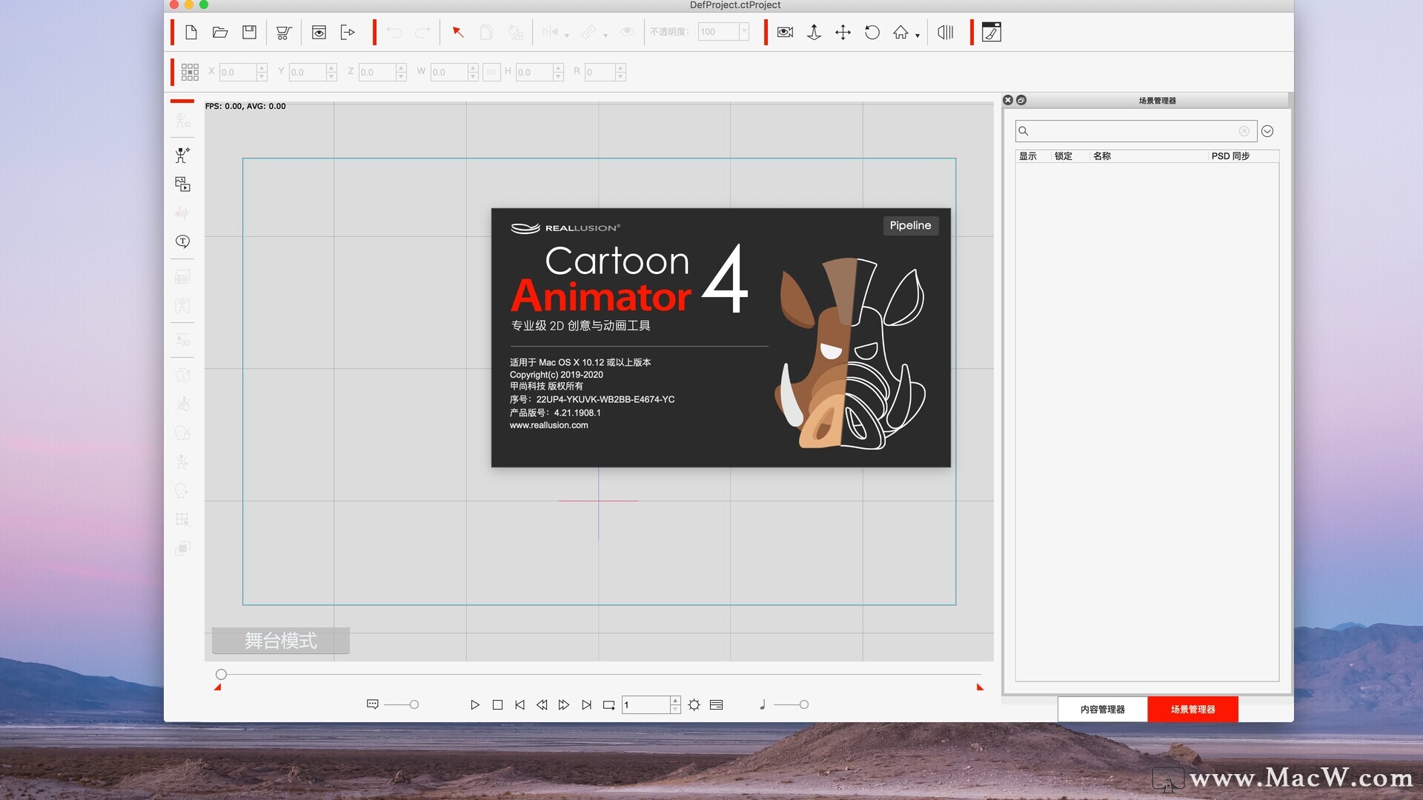
Task: Click the Pipeline badge on splash
Action: tap(910, 226)
